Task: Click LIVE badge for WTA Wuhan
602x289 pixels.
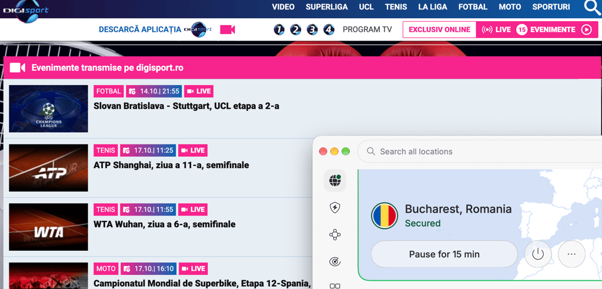Action: click(x=193, y=210)
